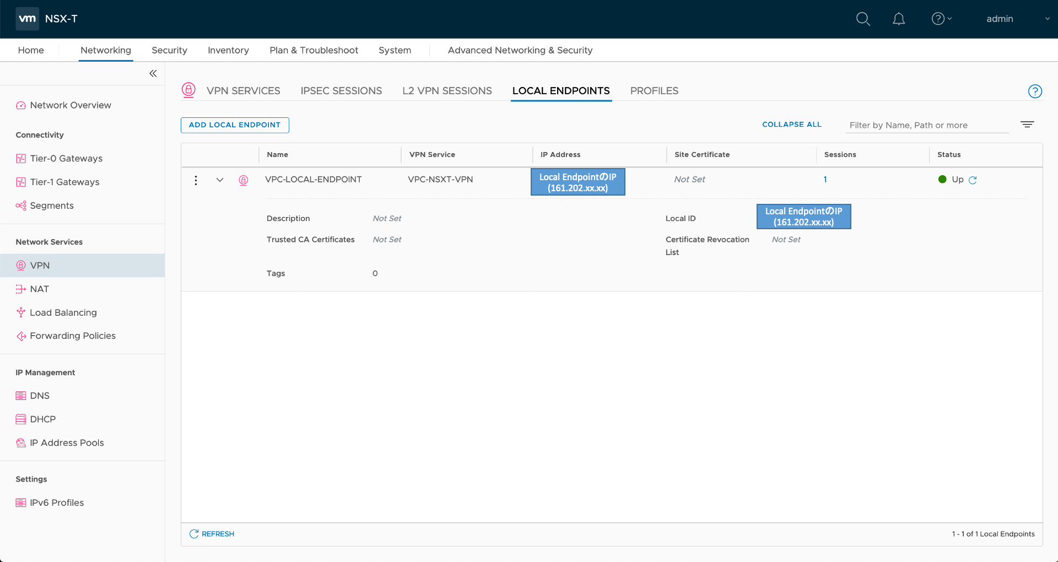Open VPC-LOCAL-ENDPOINT row actions menu
The image size is (1058, 562).
point(196,180)
